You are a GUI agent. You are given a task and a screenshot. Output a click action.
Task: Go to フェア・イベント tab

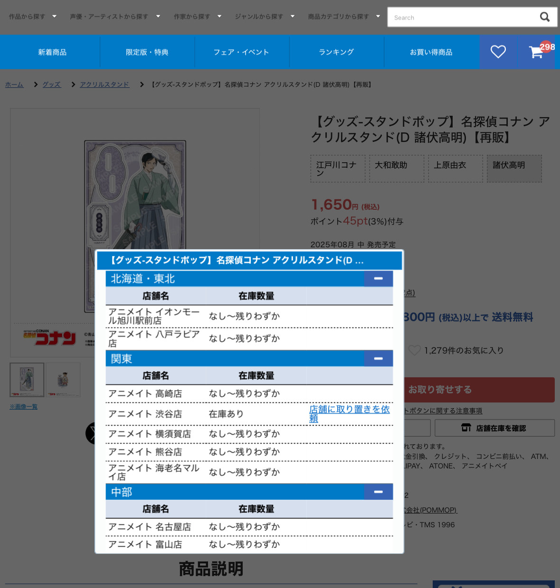click(x=242, y=52)
